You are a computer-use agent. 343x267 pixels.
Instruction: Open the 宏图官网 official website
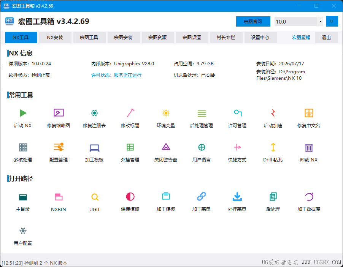[x=253, y=21]
